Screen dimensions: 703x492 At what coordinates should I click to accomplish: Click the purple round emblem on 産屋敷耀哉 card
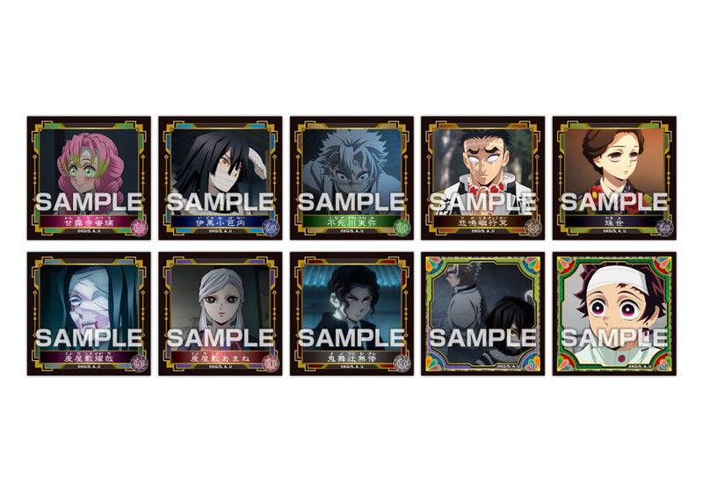click(140, 363)
